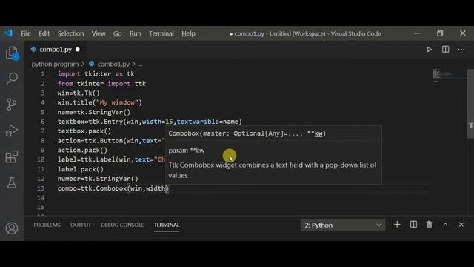The width and height of the screenshot is (474, 267).
Task: Open the Edit menu
Action: point(44,33)
